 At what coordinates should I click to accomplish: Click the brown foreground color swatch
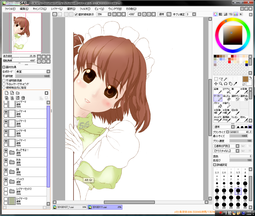(245, 79)
